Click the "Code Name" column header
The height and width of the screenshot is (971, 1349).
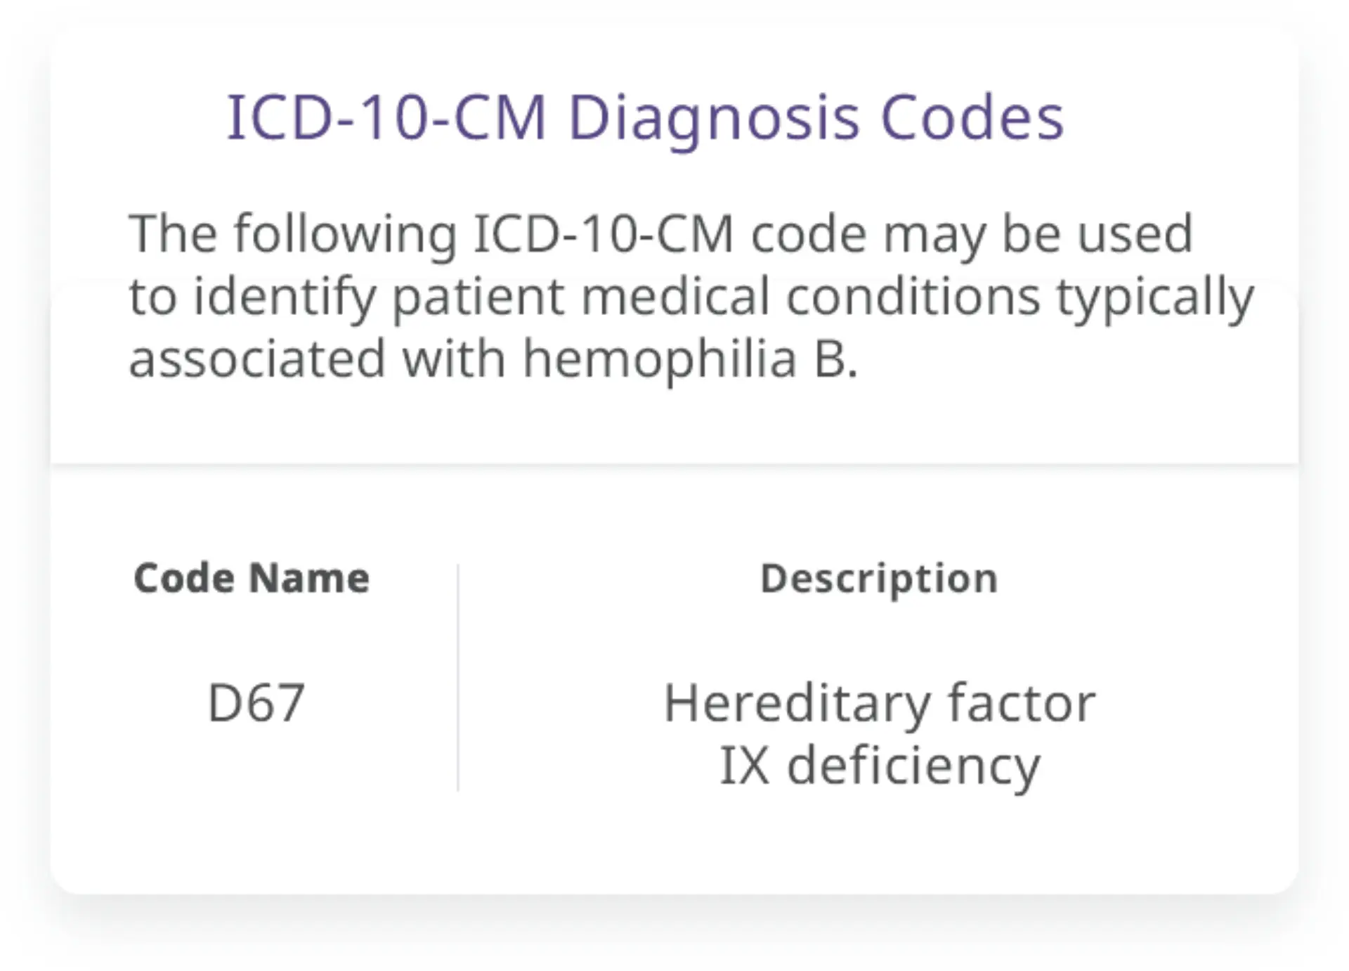252,579
